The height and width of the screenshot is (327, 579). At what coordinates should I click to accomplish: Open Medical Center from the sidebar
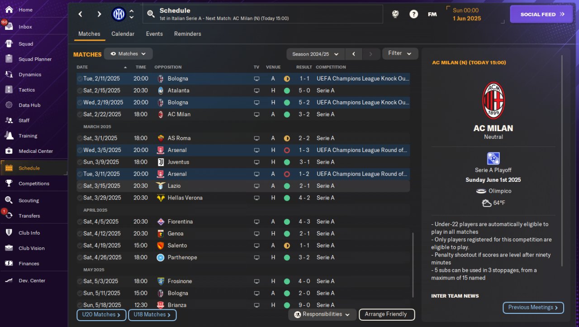9,151
